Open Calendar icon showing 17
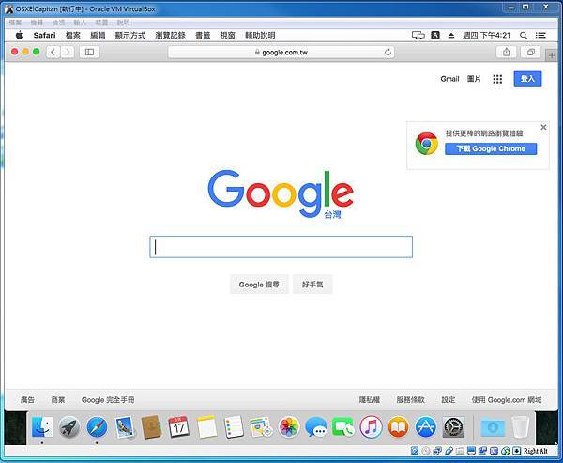The height and width of the screenshot is (463, 563). tap(179, 427)
